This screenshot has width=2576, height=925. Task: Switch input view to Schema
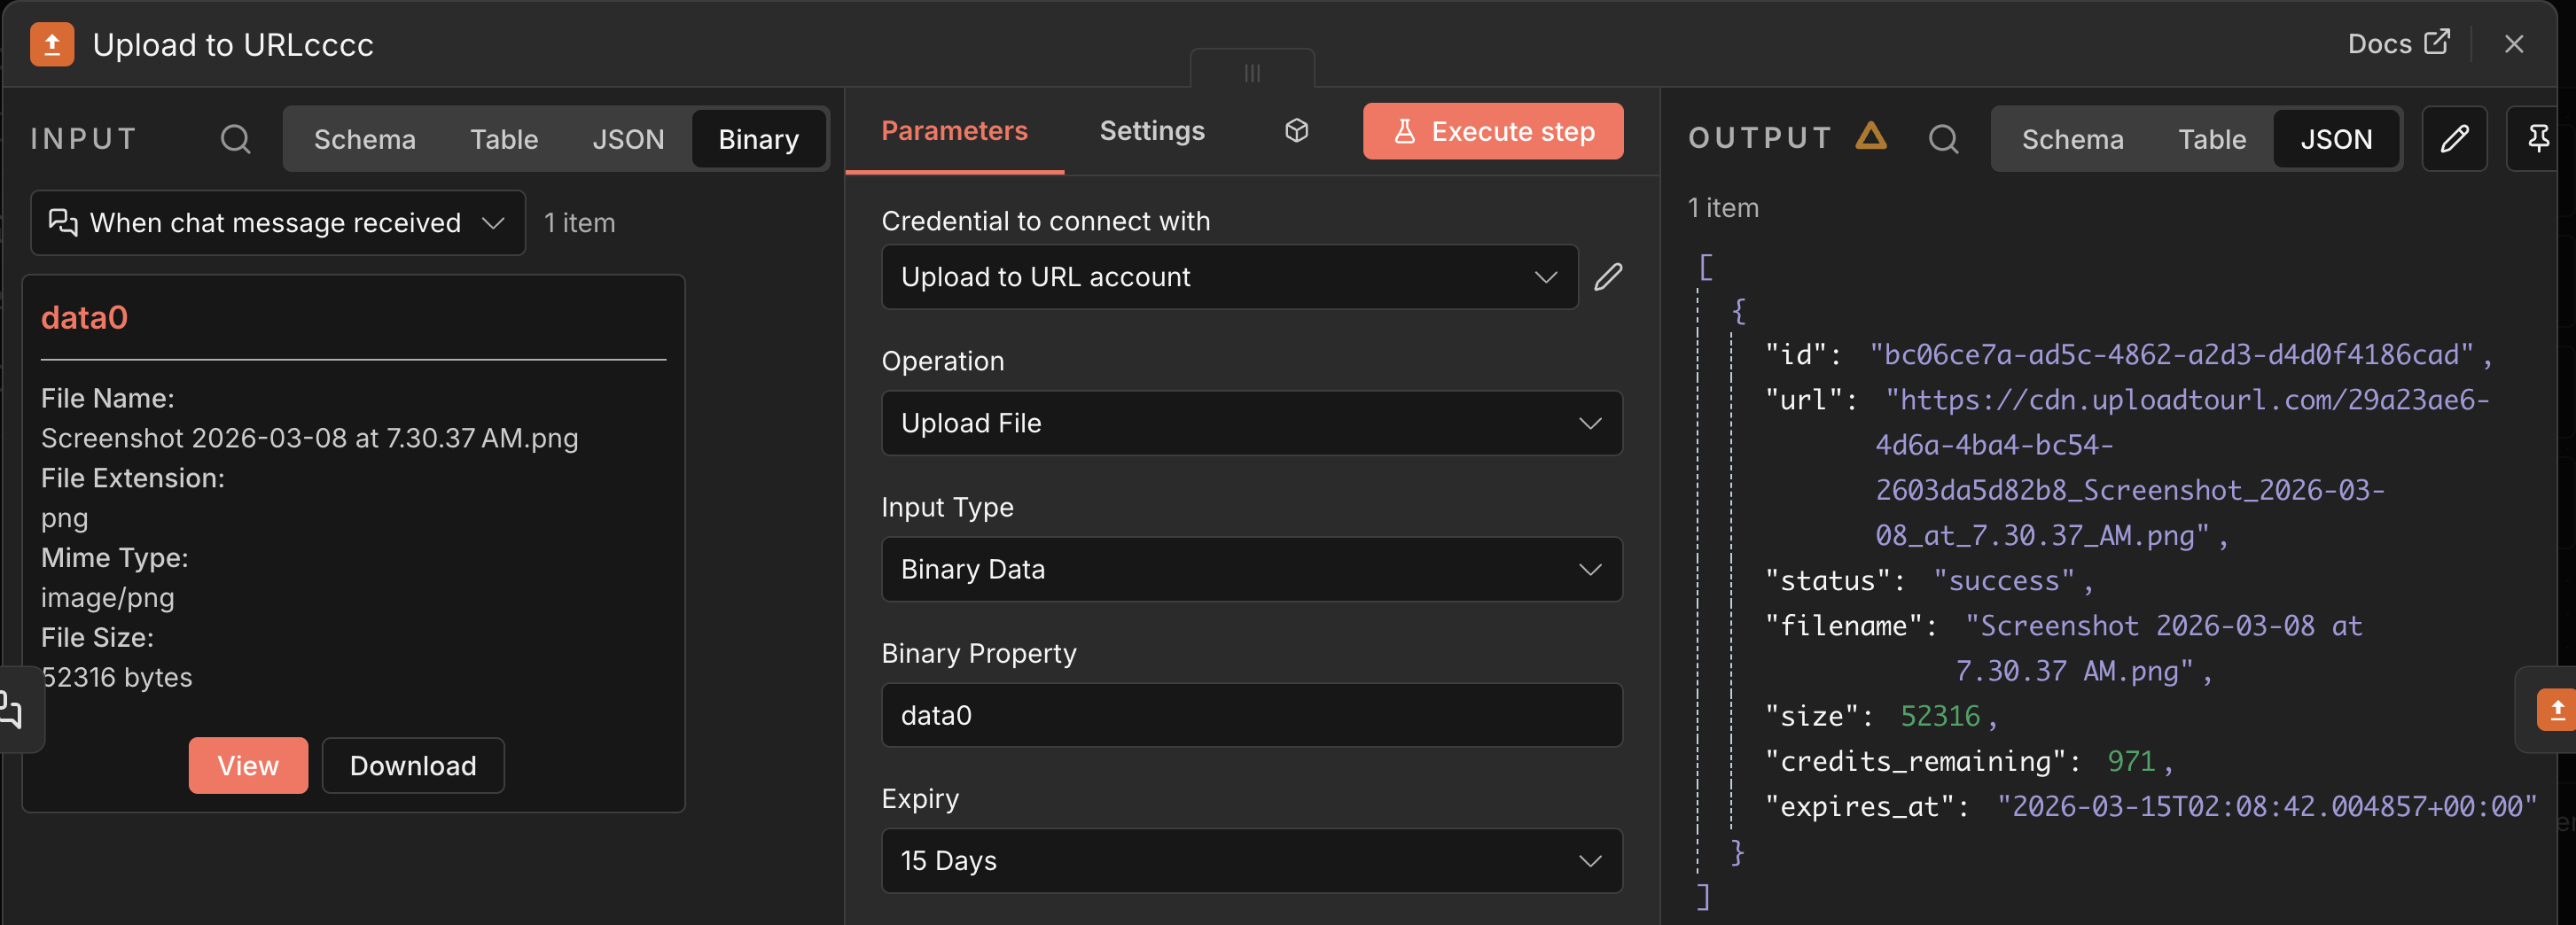coord(364,139)
